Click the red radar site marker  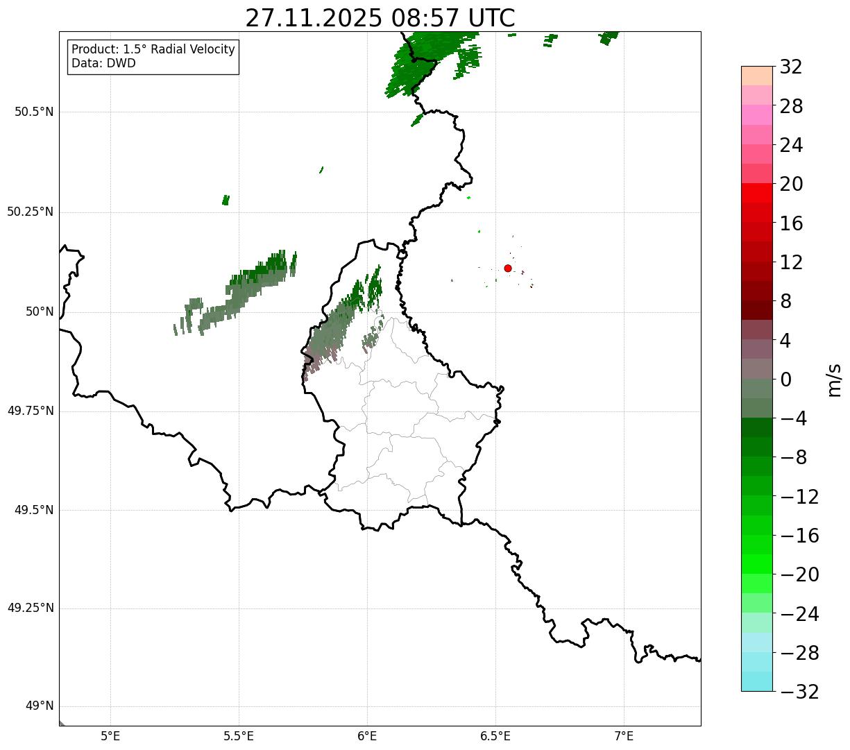point(508,269)
